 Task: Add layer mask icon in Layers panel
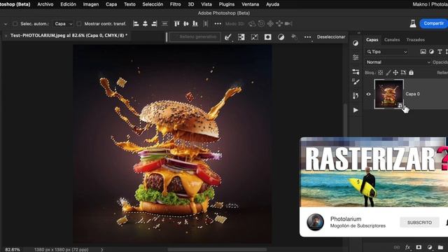(419, 247)
